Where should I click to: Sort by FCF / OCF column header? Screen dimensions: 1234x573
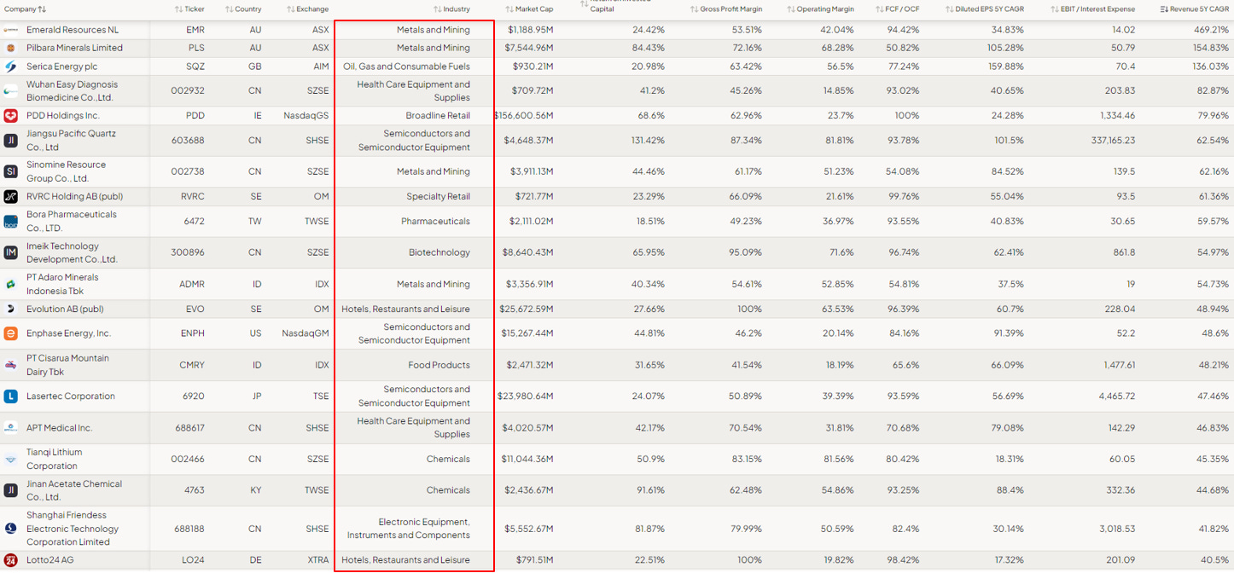point(897,9)
